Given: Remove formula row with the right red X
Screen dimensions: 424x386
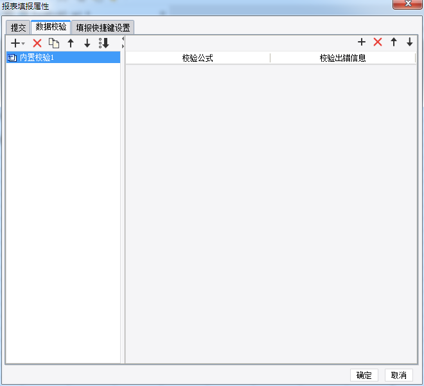Looking at the screenshot, I should 378,42.
